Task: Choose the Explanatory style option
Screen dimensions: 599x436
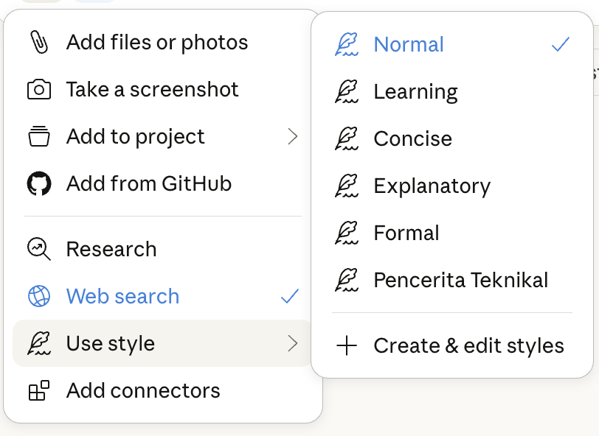Action: pyautogui.click(x=432, y=186)
